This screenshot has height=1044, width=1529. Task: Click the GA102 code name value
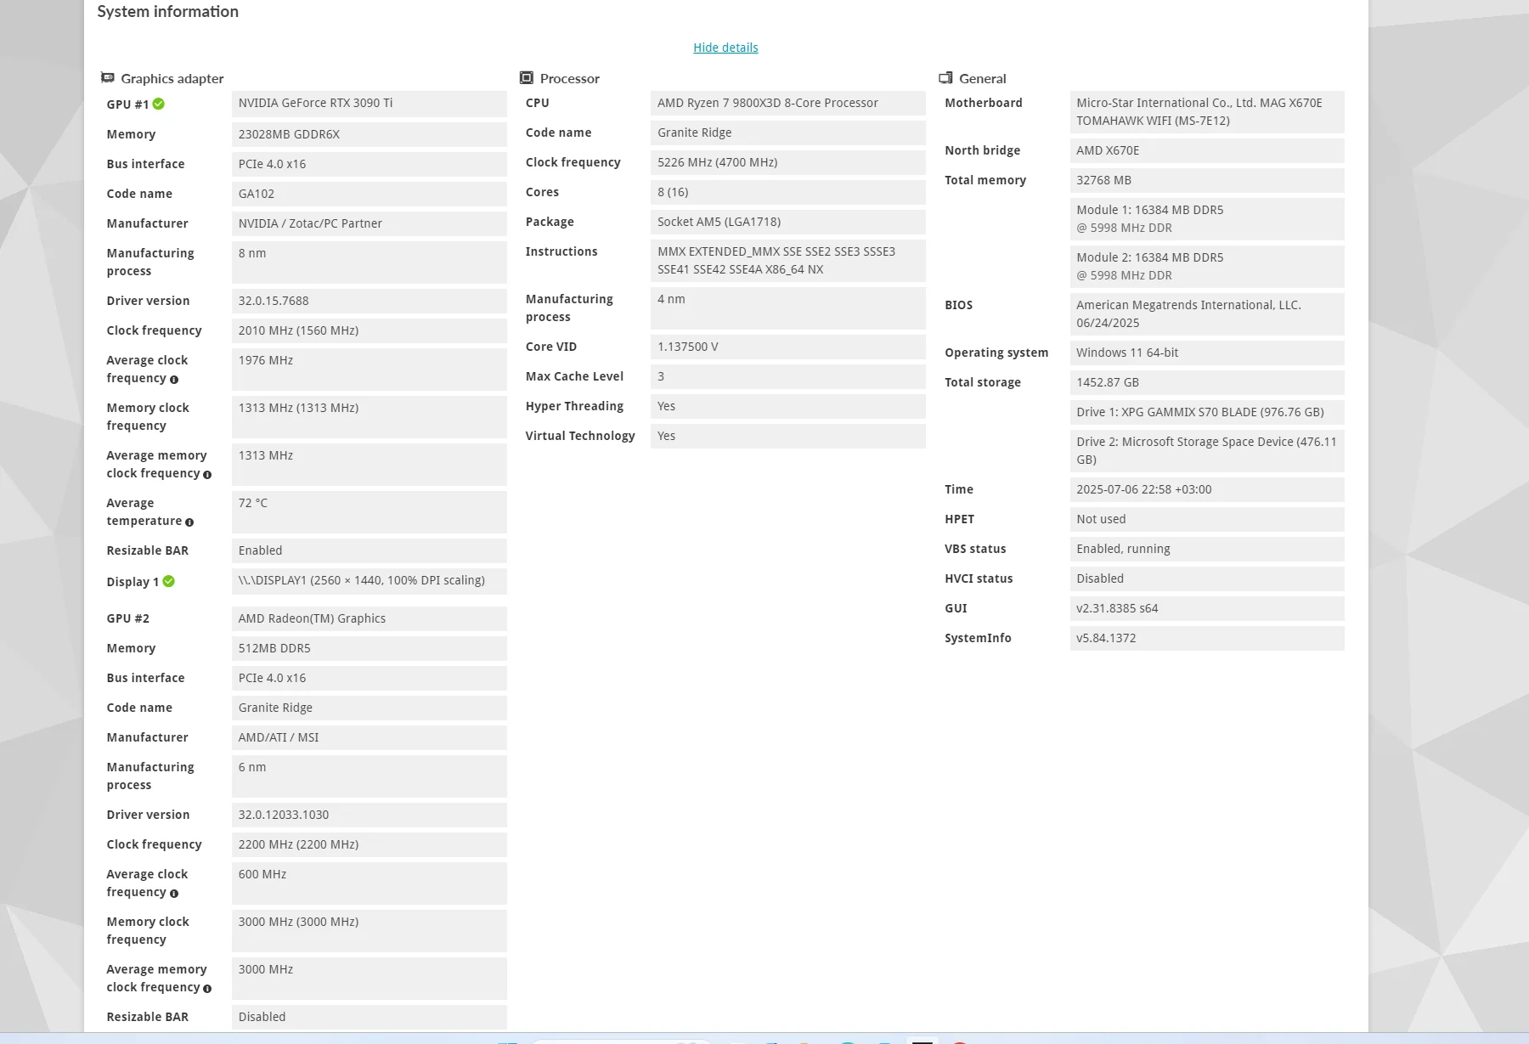pyautogui.click(x=370, y=194)
